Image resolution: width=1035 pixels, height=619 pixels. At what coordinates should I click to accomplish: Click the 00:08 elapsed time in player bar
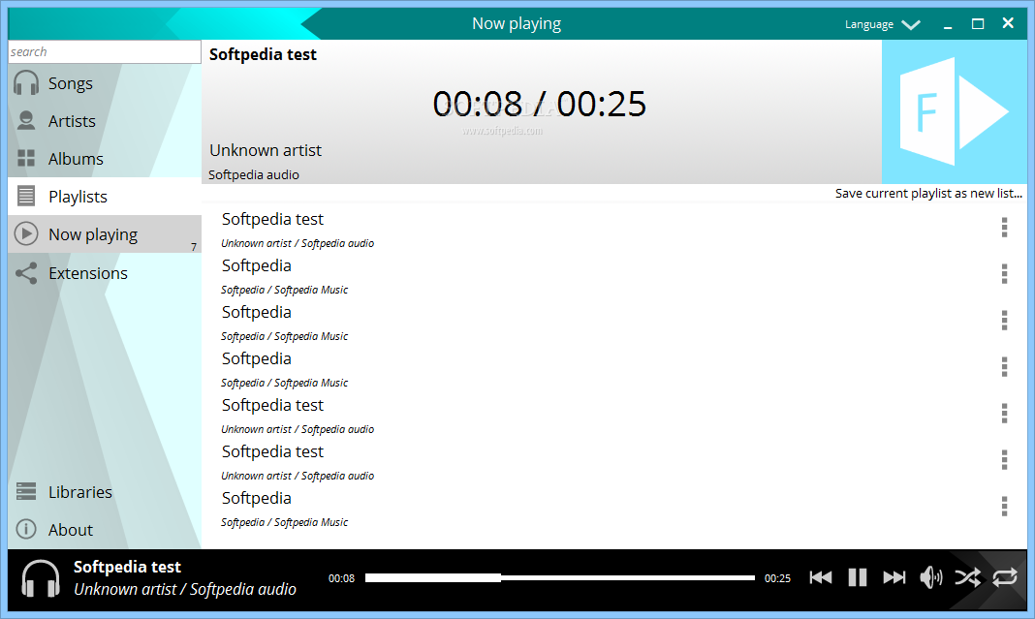click(341, 578)
